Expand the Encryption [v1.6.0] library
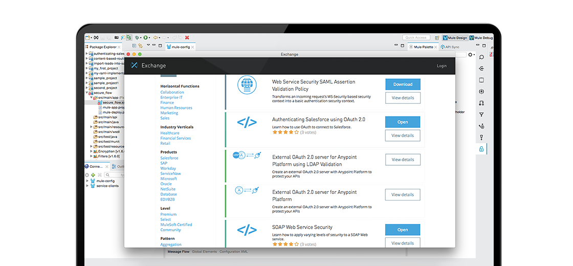 (91, 151)
